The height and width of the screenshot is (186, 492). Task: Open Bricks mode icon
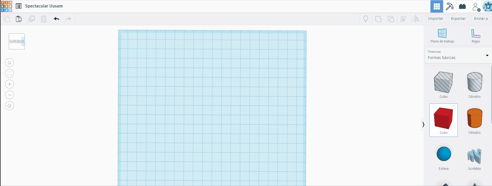point(462,6)
